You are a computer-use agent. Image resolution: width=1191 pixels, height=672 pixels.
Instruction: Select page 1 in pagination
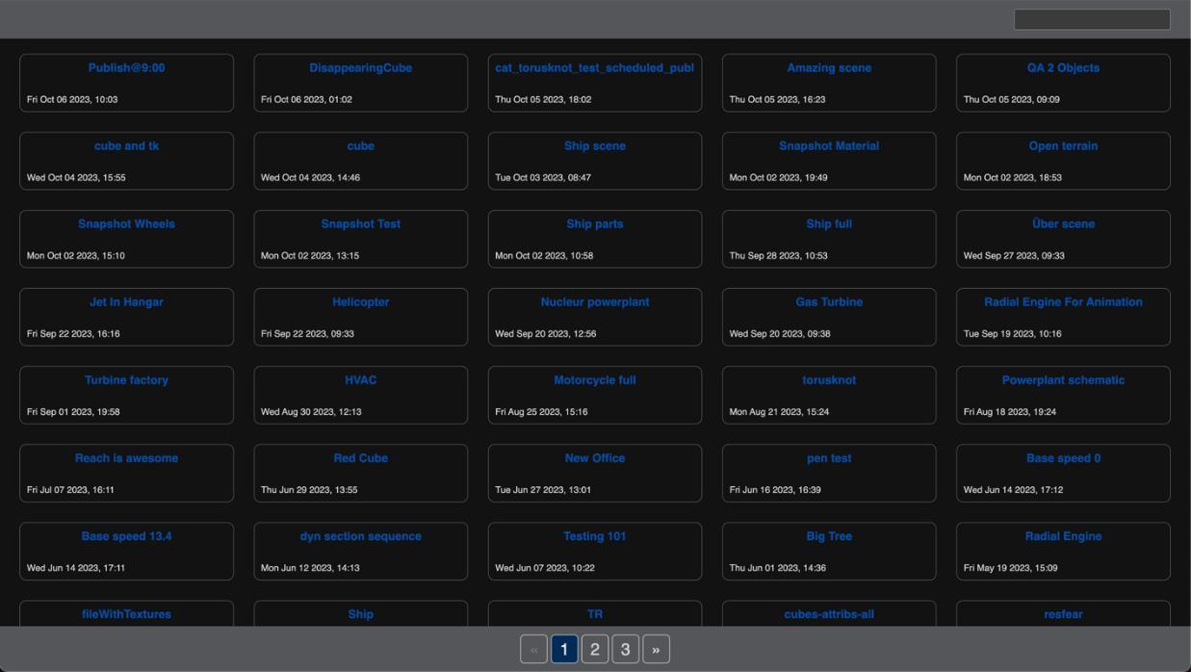[564, 649]
